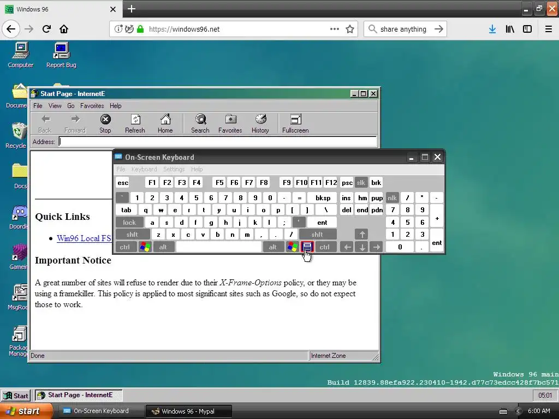Refresh the InternetE start page
Screen dimensions: 559x419
135,123
